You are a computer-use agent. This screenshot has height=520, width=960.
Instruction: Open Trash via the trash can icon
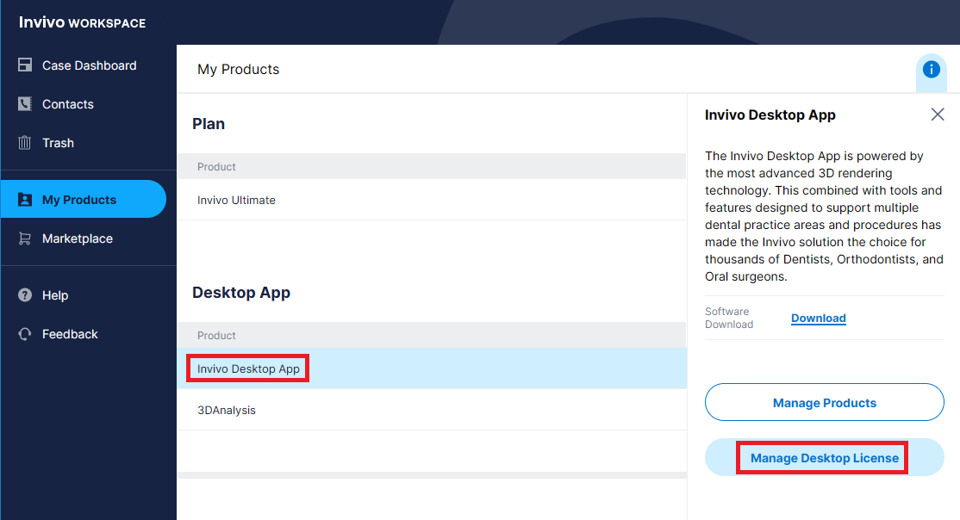click(25, 143)
